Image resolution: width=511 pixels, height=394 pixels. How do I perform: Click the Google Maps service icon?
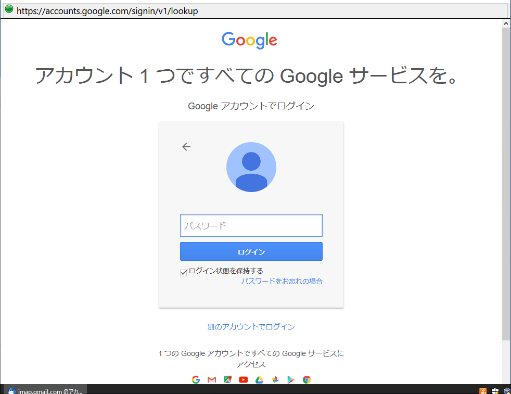pos(227,379)
